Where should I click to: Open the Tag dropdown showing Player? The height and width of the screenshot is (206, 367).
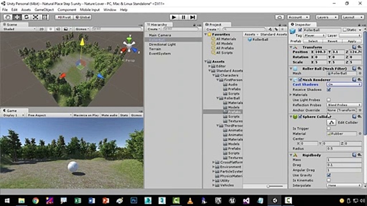click(x=314, y=35)
